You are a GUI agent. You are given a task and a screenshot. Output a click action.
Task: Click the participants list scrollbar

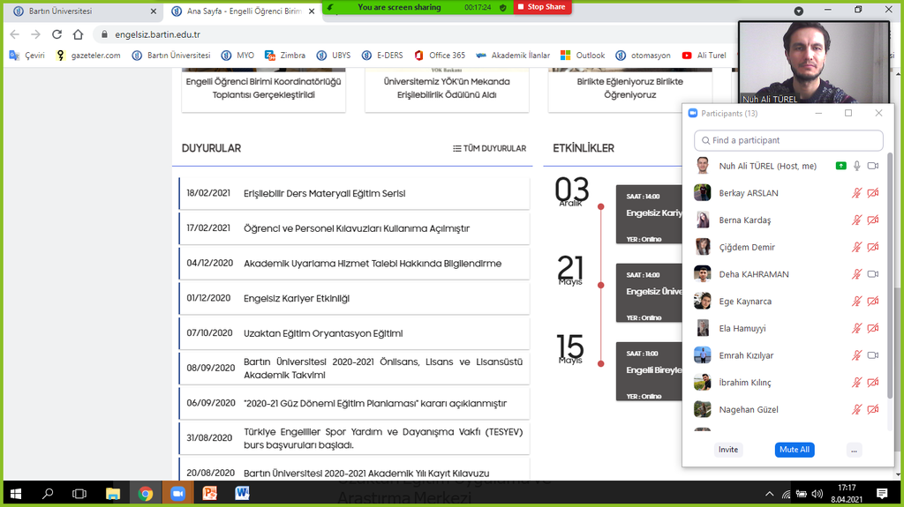889,273
